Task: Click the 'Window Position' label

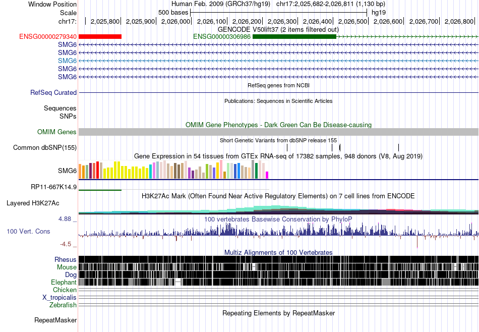Action: coord(52,5)
